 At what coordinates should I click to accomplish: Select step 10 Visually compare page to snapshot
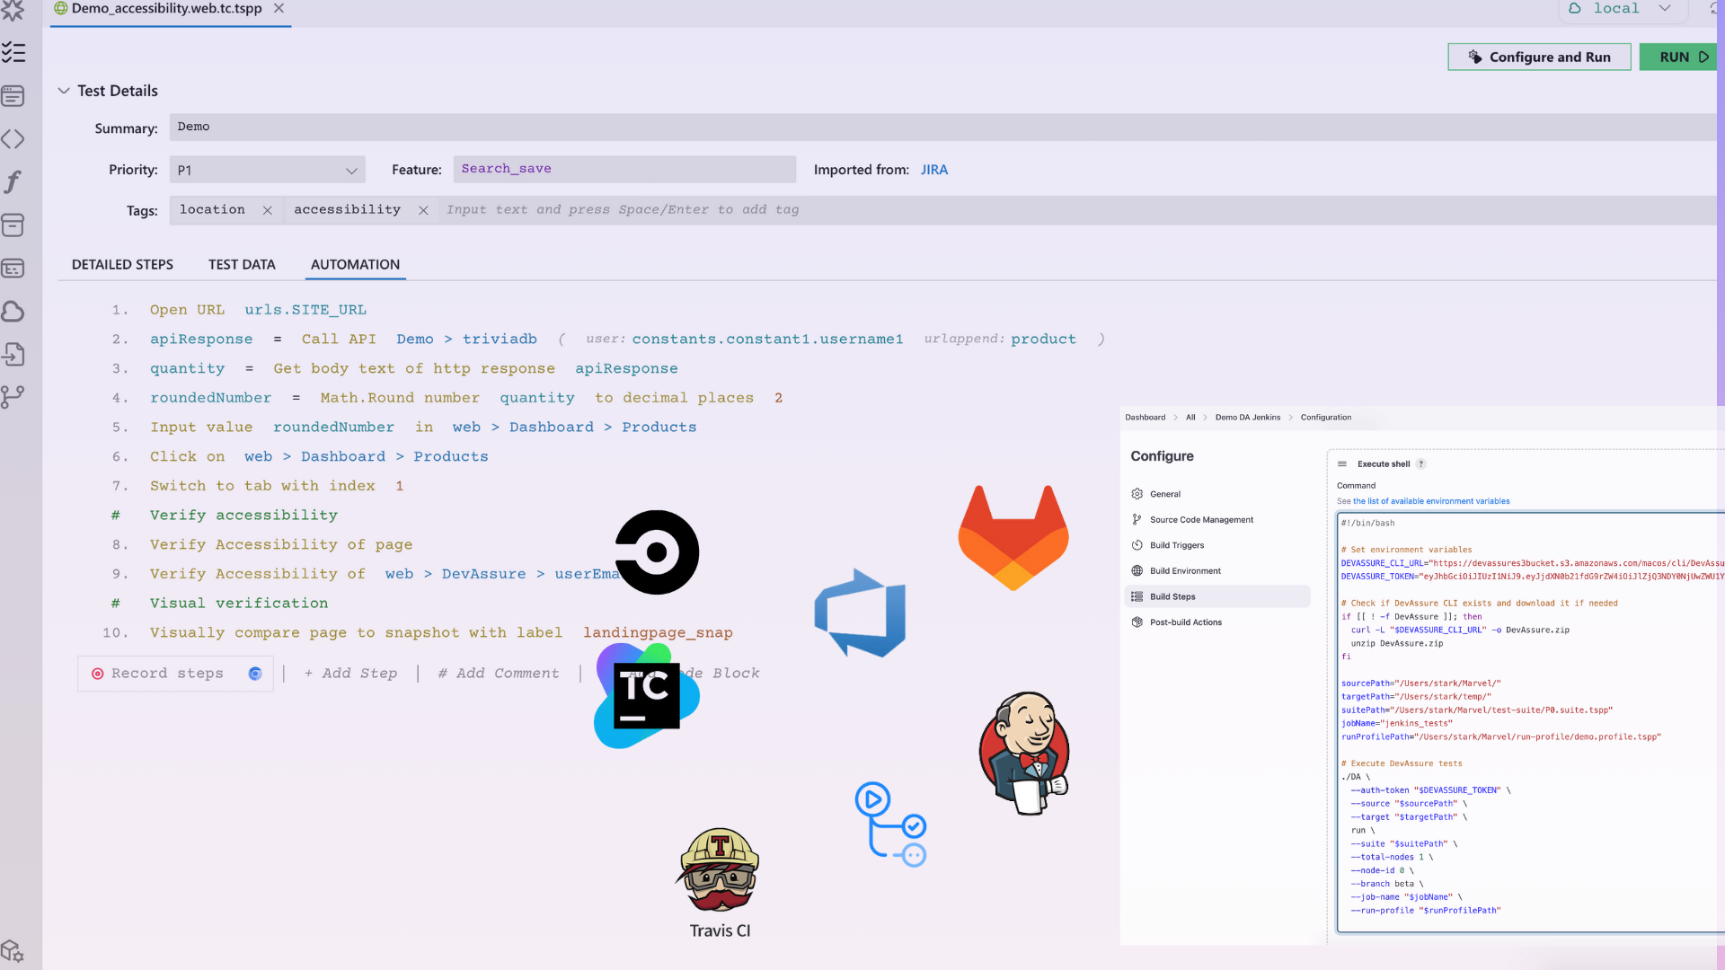(441, 633)
